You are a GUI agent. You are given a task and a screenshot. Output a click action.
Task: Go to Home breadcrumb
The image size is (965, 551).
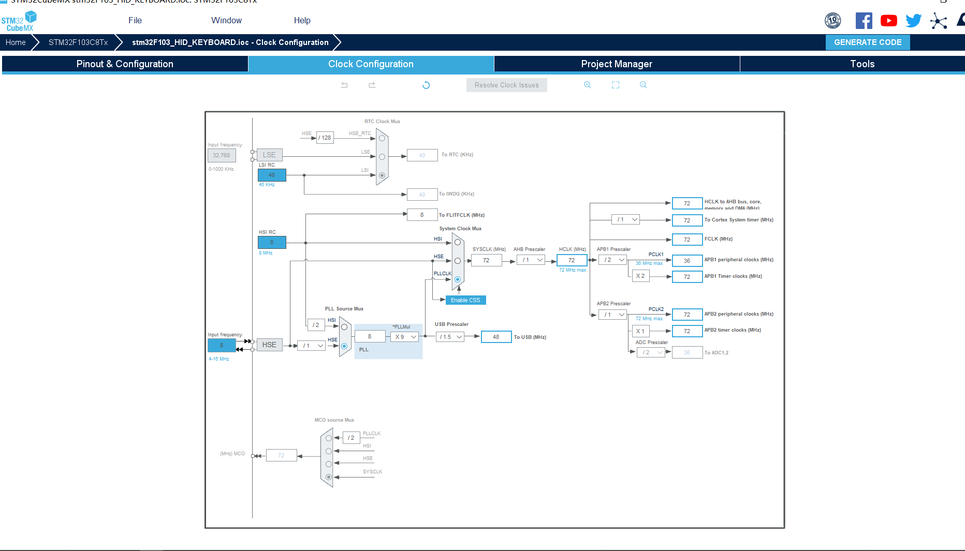pyautogui.click(x=16, y=42)
